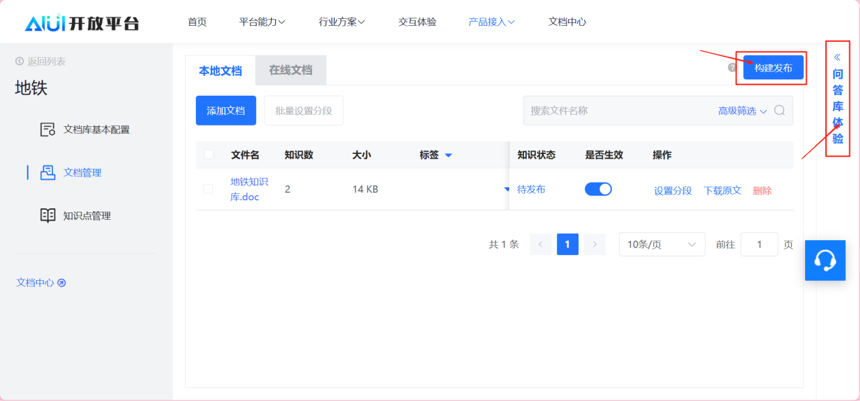The width and height of the screenshot is (860, 401).
Task: Click the AIUI开放平台 logo
Action: (82, 22)
